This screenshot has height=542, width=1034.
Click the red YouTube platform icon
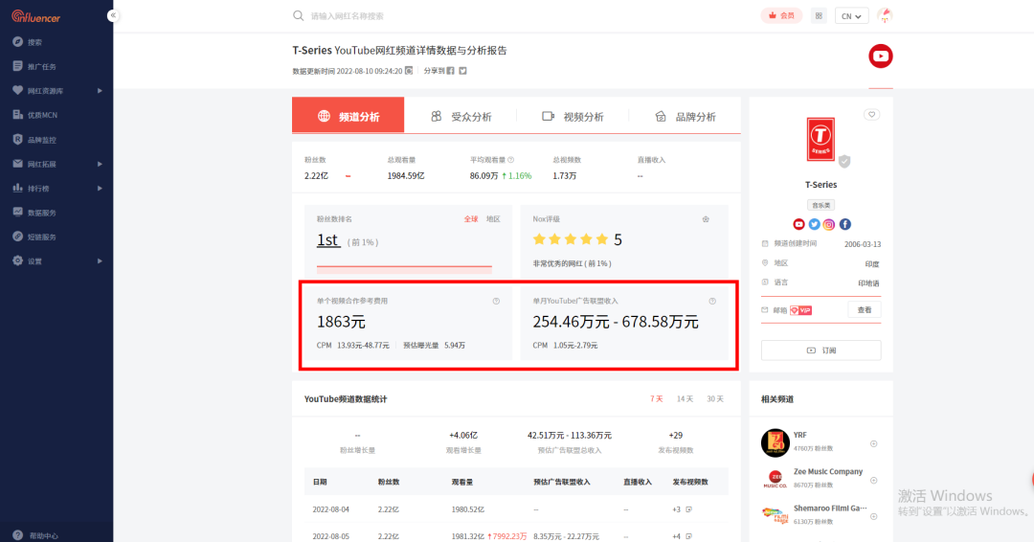[880, 56]
